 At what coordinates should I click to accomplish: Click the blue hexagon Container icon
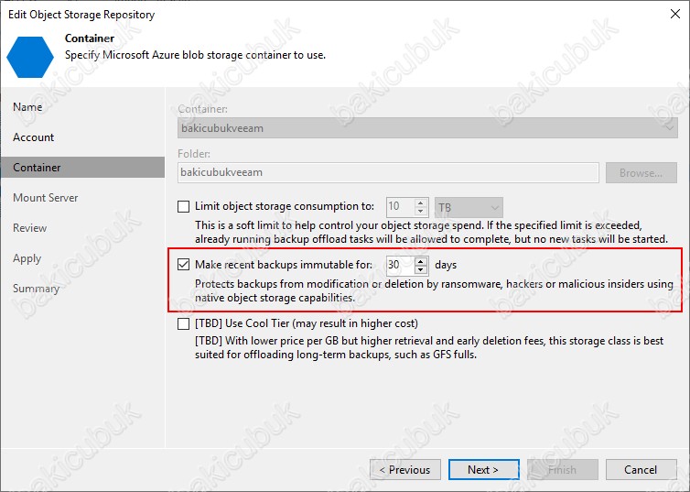click(x=30, y=57)
